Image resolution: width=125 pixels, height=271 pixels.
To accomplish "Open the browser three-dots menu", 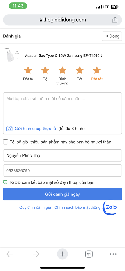I will click(113, 254).
